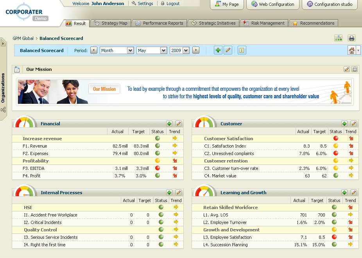Click the Our Mission document icon

[x=17, y=69]
